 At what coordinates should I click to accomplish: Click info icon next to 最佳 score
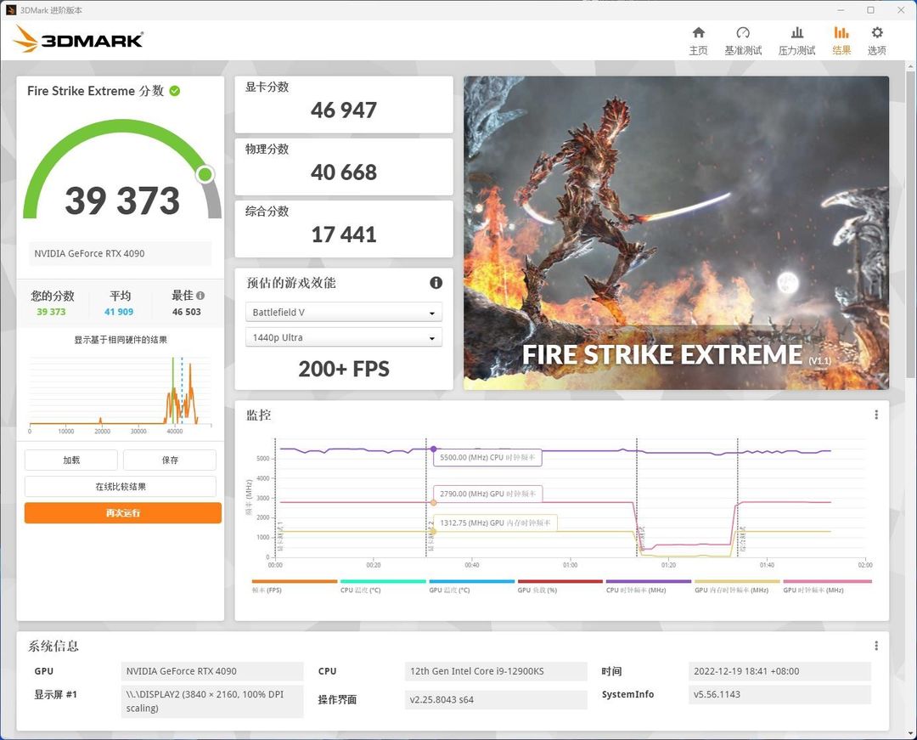[200, 296]
